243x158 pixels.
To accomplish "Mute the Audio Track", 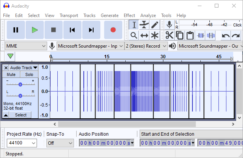I will (11, 74).
